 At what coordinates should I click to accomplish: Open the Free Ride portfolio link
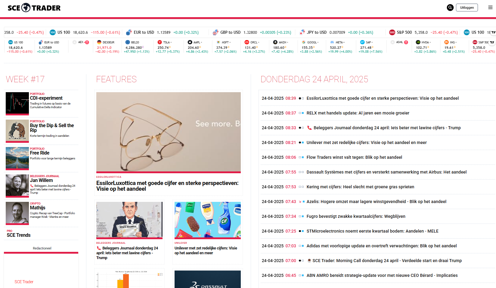point(40,153)
